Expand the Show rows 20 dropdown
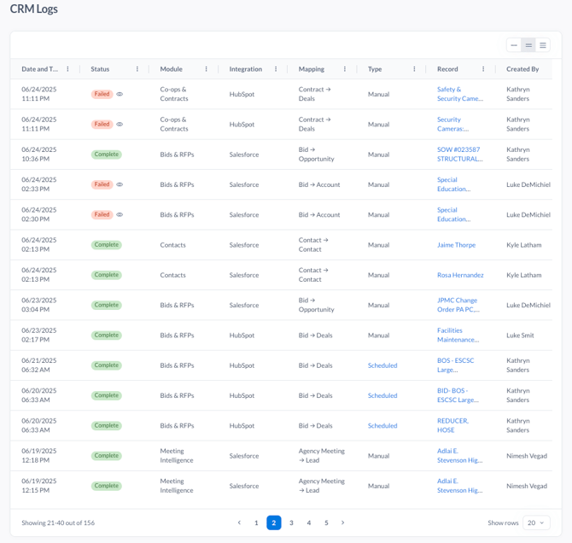 point(536,523)
